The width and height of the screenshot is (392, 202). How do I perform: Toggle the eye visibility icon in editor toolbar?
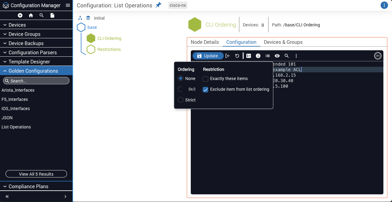[x=277, y=56]
